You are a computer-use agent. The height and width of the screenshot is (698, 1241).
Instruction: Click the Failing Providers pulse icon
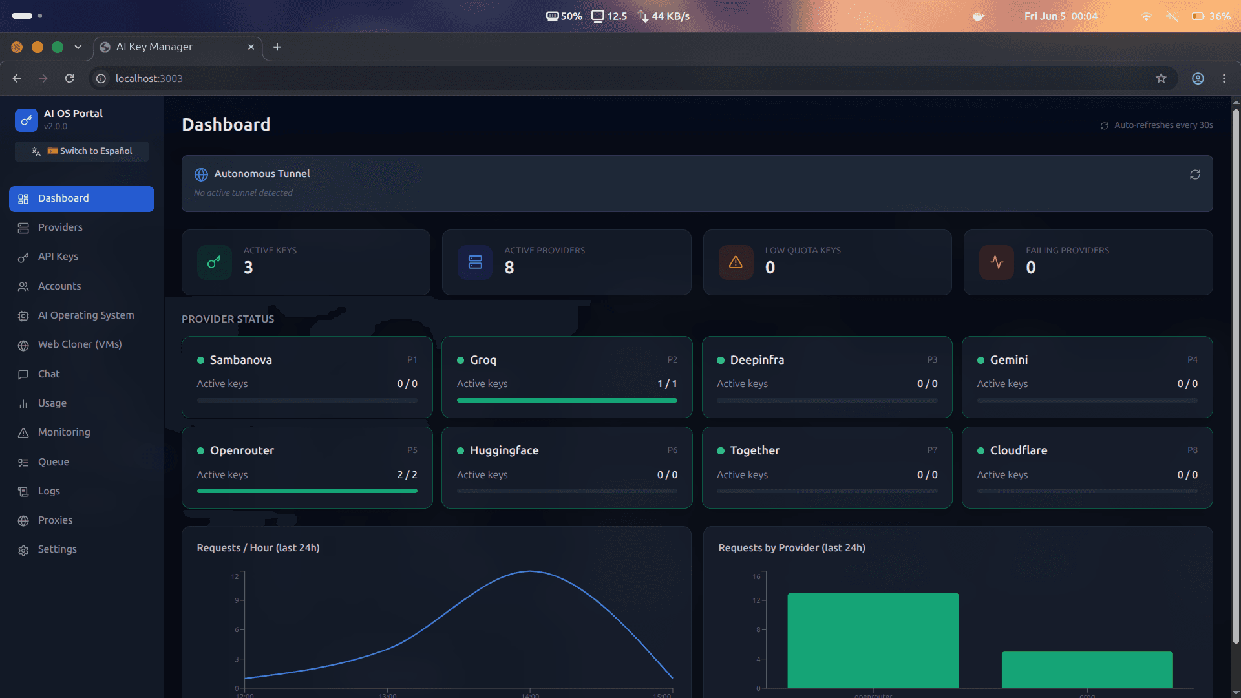tap(997, 262)
